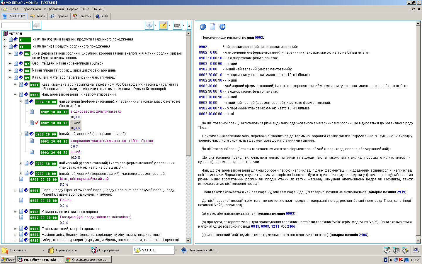This screenshot has width=422, height=264.
Task: Follow link 0902 10 00 10 in explanation
Action: tap(210, 58)
